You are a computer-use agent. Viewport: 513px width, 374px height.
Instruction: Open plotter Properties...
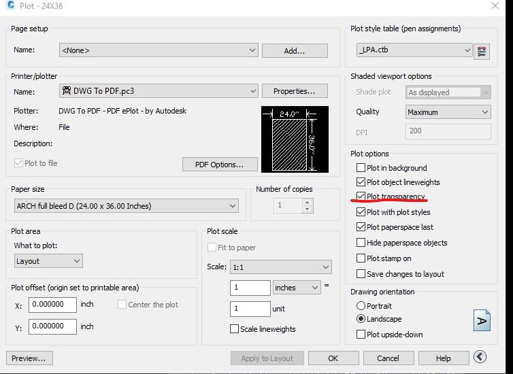pyautogui.click(x=295, y=91)
